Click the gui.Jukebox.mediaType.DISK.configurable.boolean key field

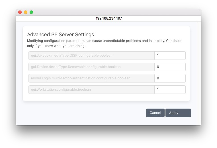(91, 56)
